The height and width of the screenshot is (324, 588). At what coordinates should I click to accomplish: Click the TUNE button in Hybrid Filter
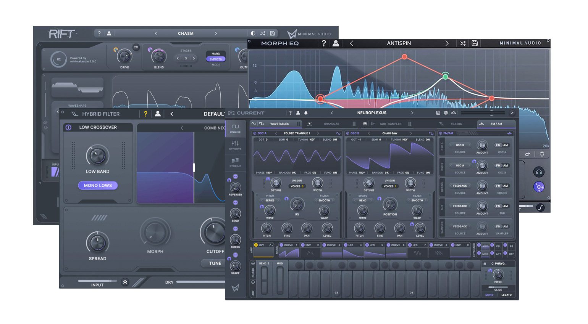pos(215,263)
